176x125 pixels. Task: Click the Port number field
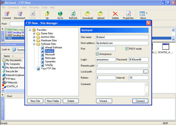106,49
